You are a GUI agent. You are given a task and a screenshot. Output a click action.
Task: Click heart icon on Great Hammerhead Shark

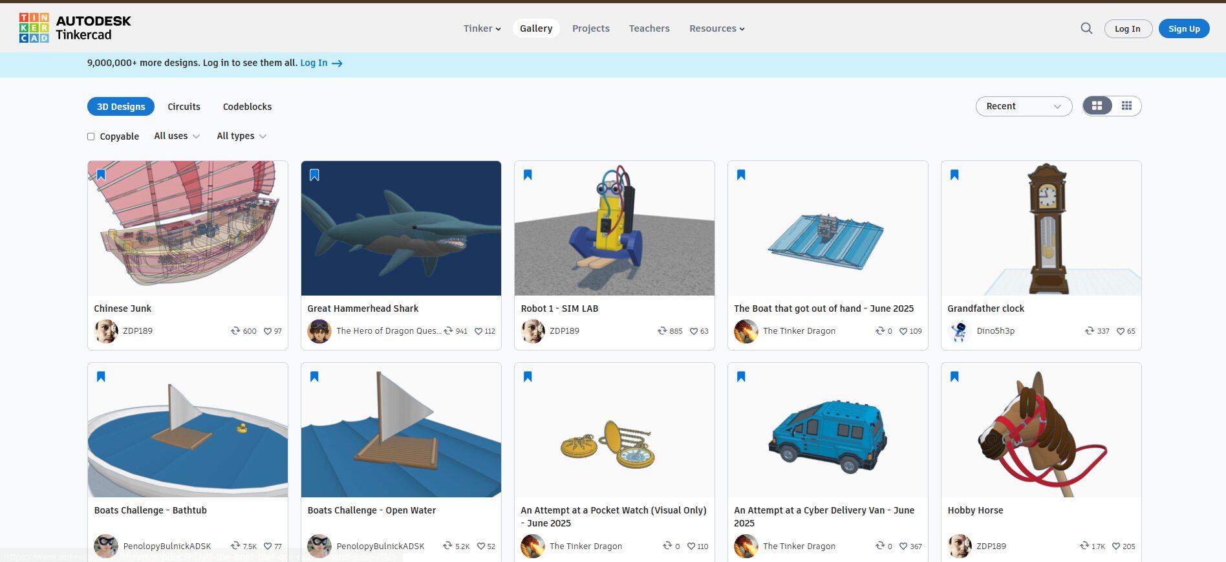(x=479, y=331)
